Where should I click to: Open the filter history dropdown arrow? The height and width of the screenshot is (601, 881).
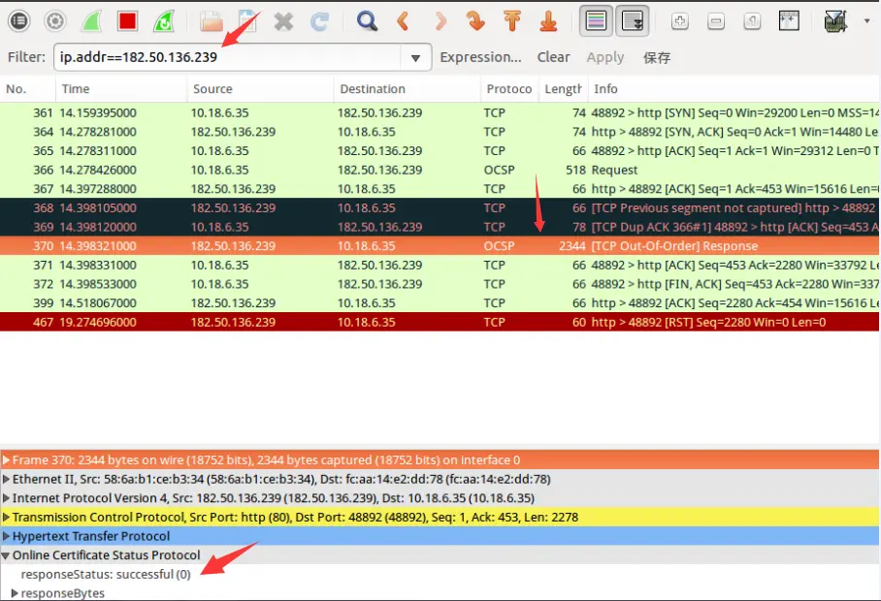click(x=416, y=58)
